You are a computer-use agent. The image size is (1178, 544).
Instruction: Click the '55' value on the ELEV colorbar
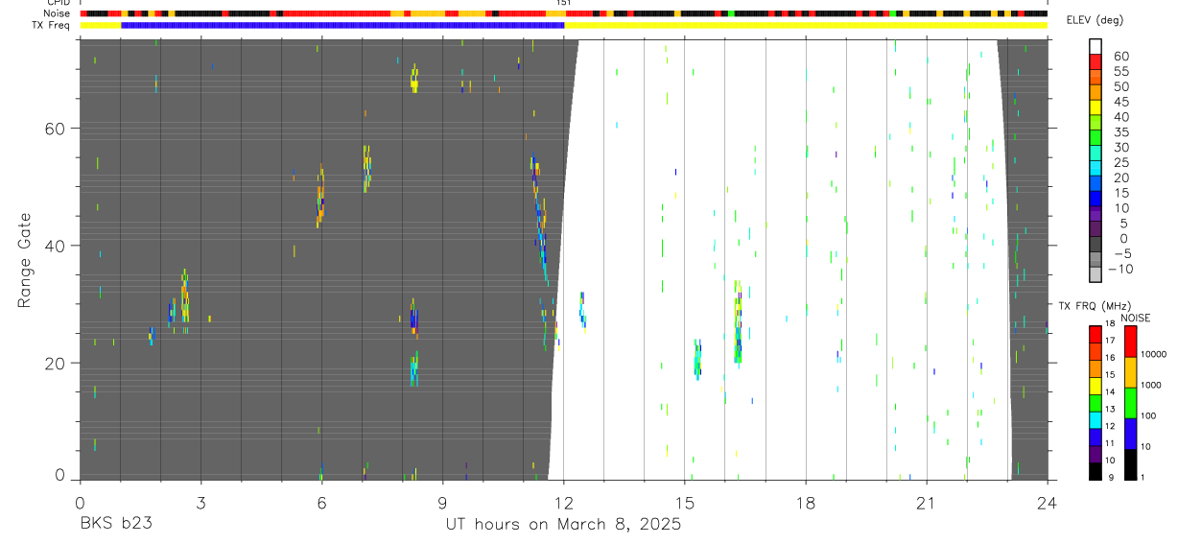pyautogui.click(x=1119, y=72)
